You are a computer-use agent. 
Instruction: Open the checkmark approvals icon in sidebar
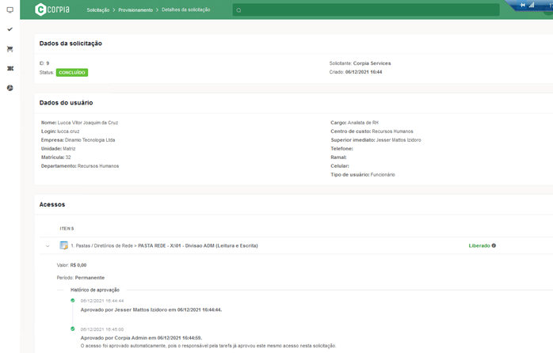click(x=10, y=29)
